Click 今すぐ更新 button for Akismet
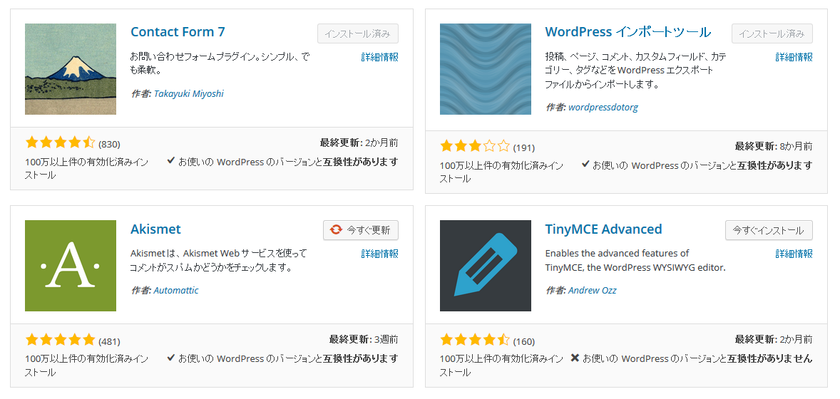Screen dimensions: 840x399 tap(361, 230)
